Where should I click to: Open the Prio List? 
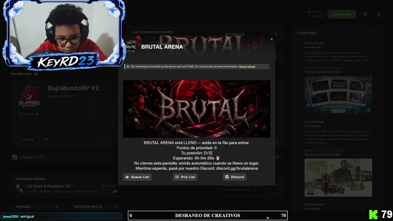(185, 177)
